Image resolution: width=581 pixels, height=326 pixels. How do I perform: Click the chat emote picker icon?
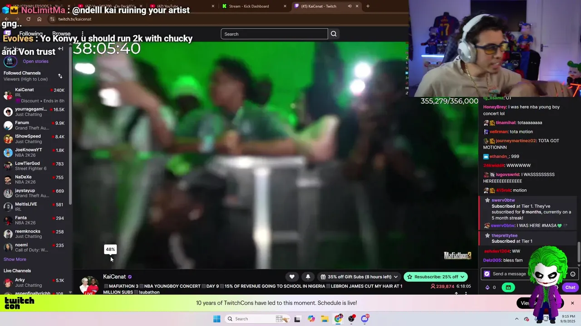[x=573, y=274]
